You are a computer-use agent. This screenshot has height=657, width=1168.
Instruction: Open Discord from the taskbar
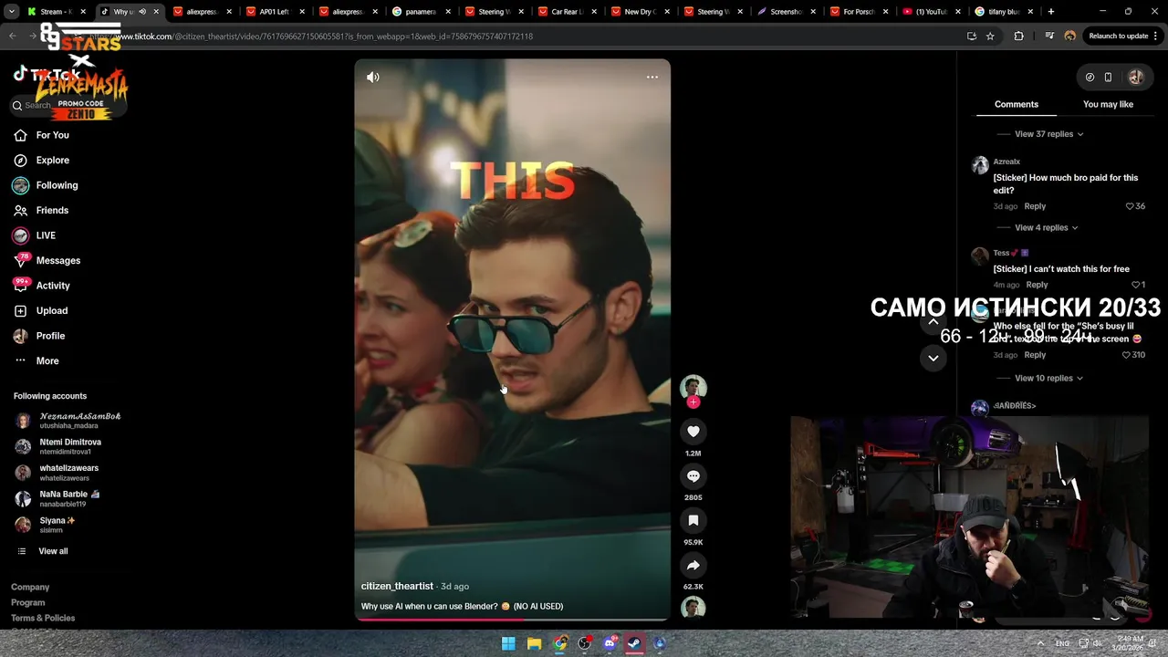[x=610, y=643]
